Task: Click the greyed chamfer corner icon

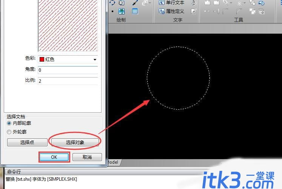Action: tap(239, 11)
